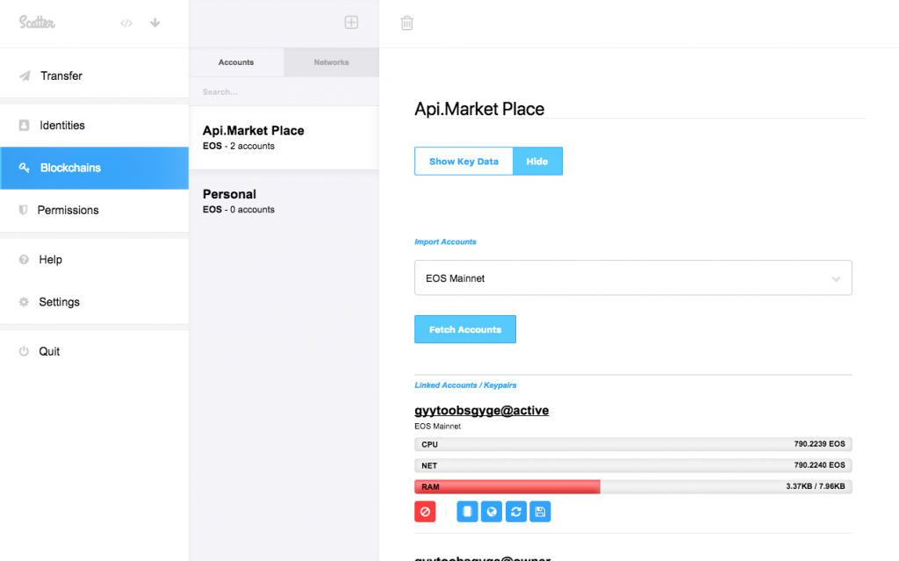Screen dimensions: 899x561
Task: Select the Hide key data toggle
Action: pyautogui.click(x=537, y=162)
